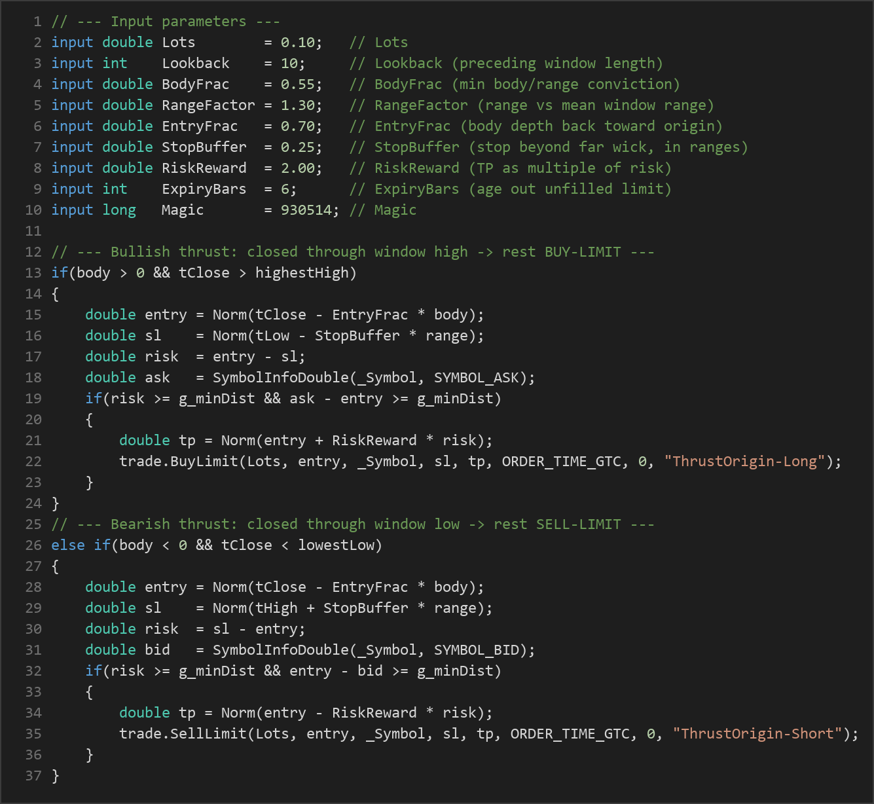Click the Magic number 930514

point(306,210)
